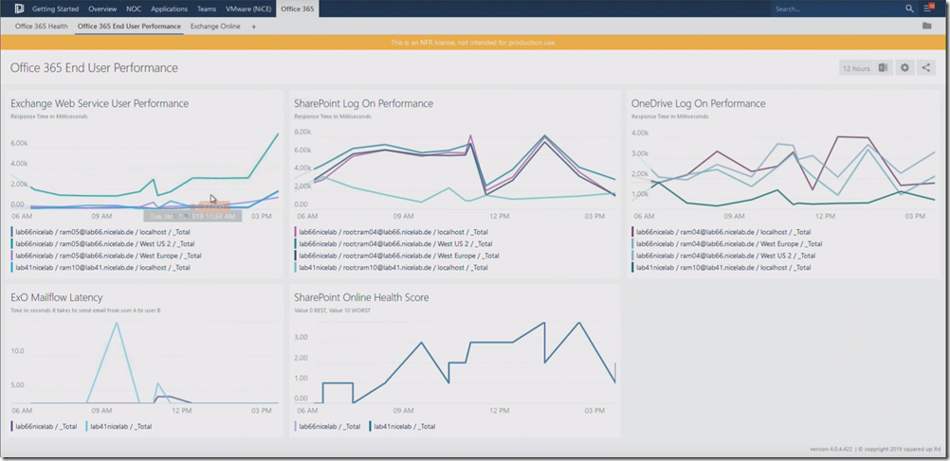The image size is (950, 461).
Task: Click ExO Mailflow subtitle about seconds to send email
Action: [85, 310]
